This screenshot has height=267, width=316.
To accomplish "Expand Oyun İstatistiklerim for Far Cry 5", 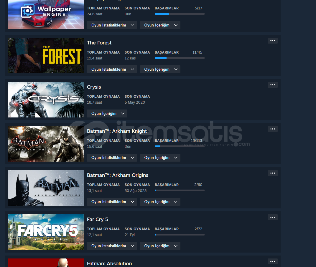I will [x=112, y=246].
